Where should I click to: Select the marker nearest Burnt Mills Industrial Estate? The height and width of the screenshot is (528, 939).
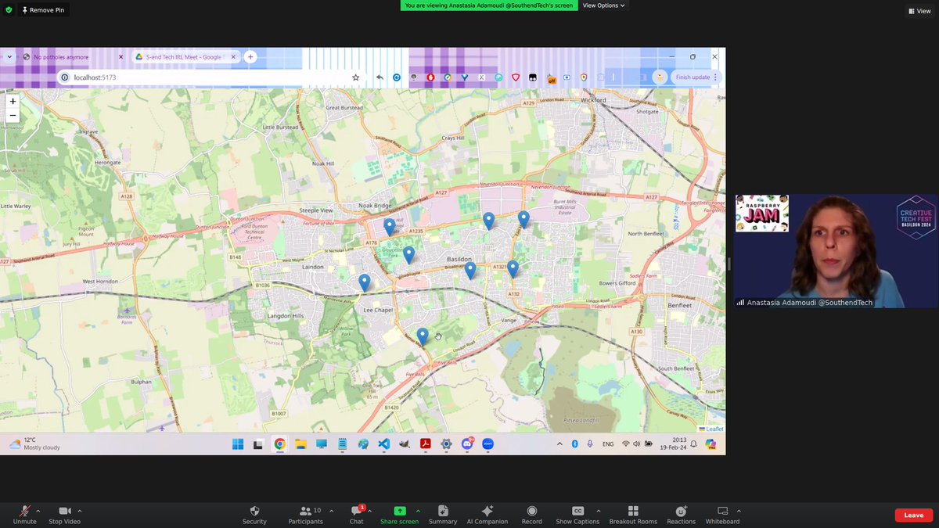coord(523,219)
